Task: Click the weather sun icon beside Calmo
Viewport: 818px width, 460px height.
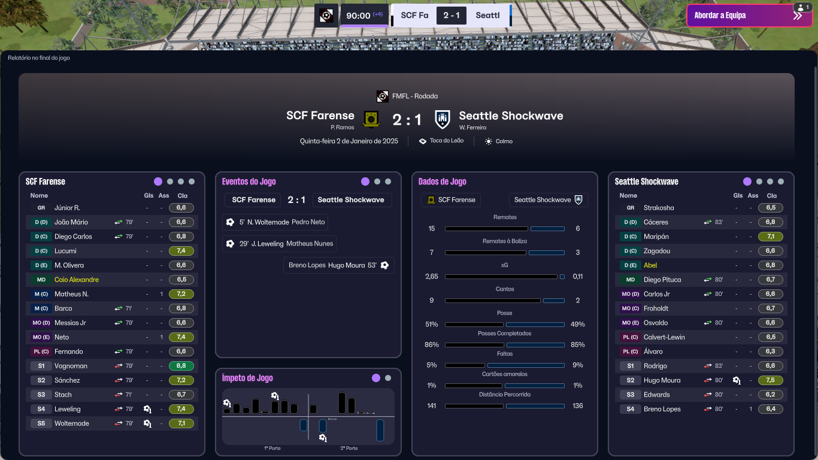Action: point(489,141)
